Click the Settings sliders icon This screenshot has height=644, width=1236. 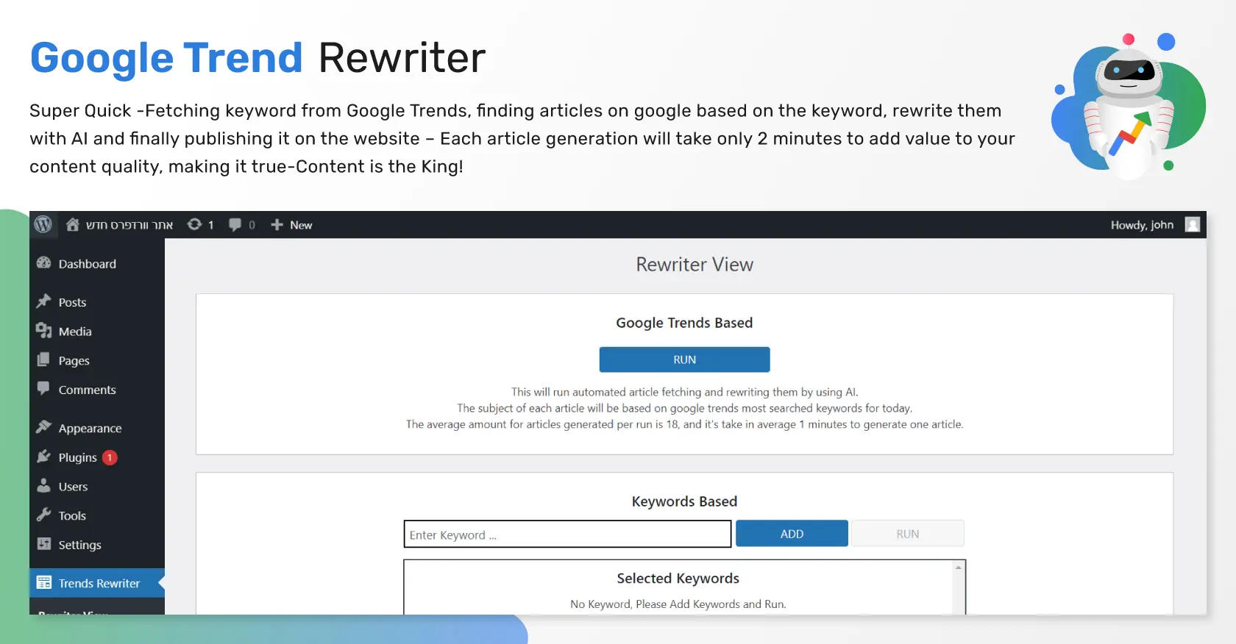click(44, 544)
